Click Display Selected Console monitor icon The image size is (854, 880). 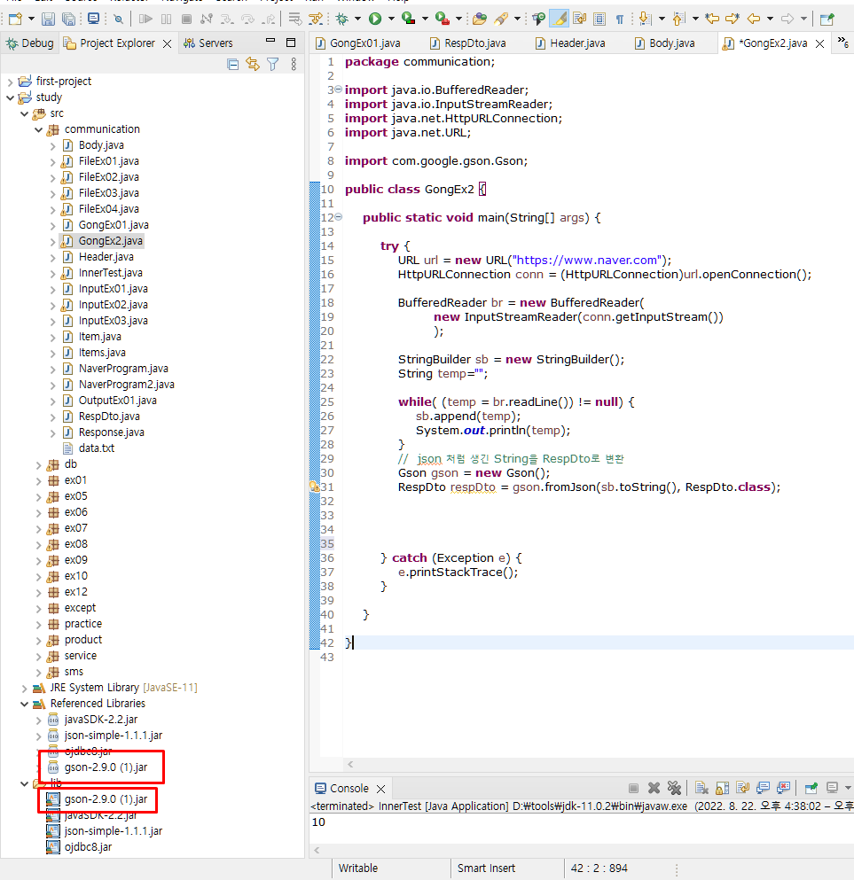[832, 788]
